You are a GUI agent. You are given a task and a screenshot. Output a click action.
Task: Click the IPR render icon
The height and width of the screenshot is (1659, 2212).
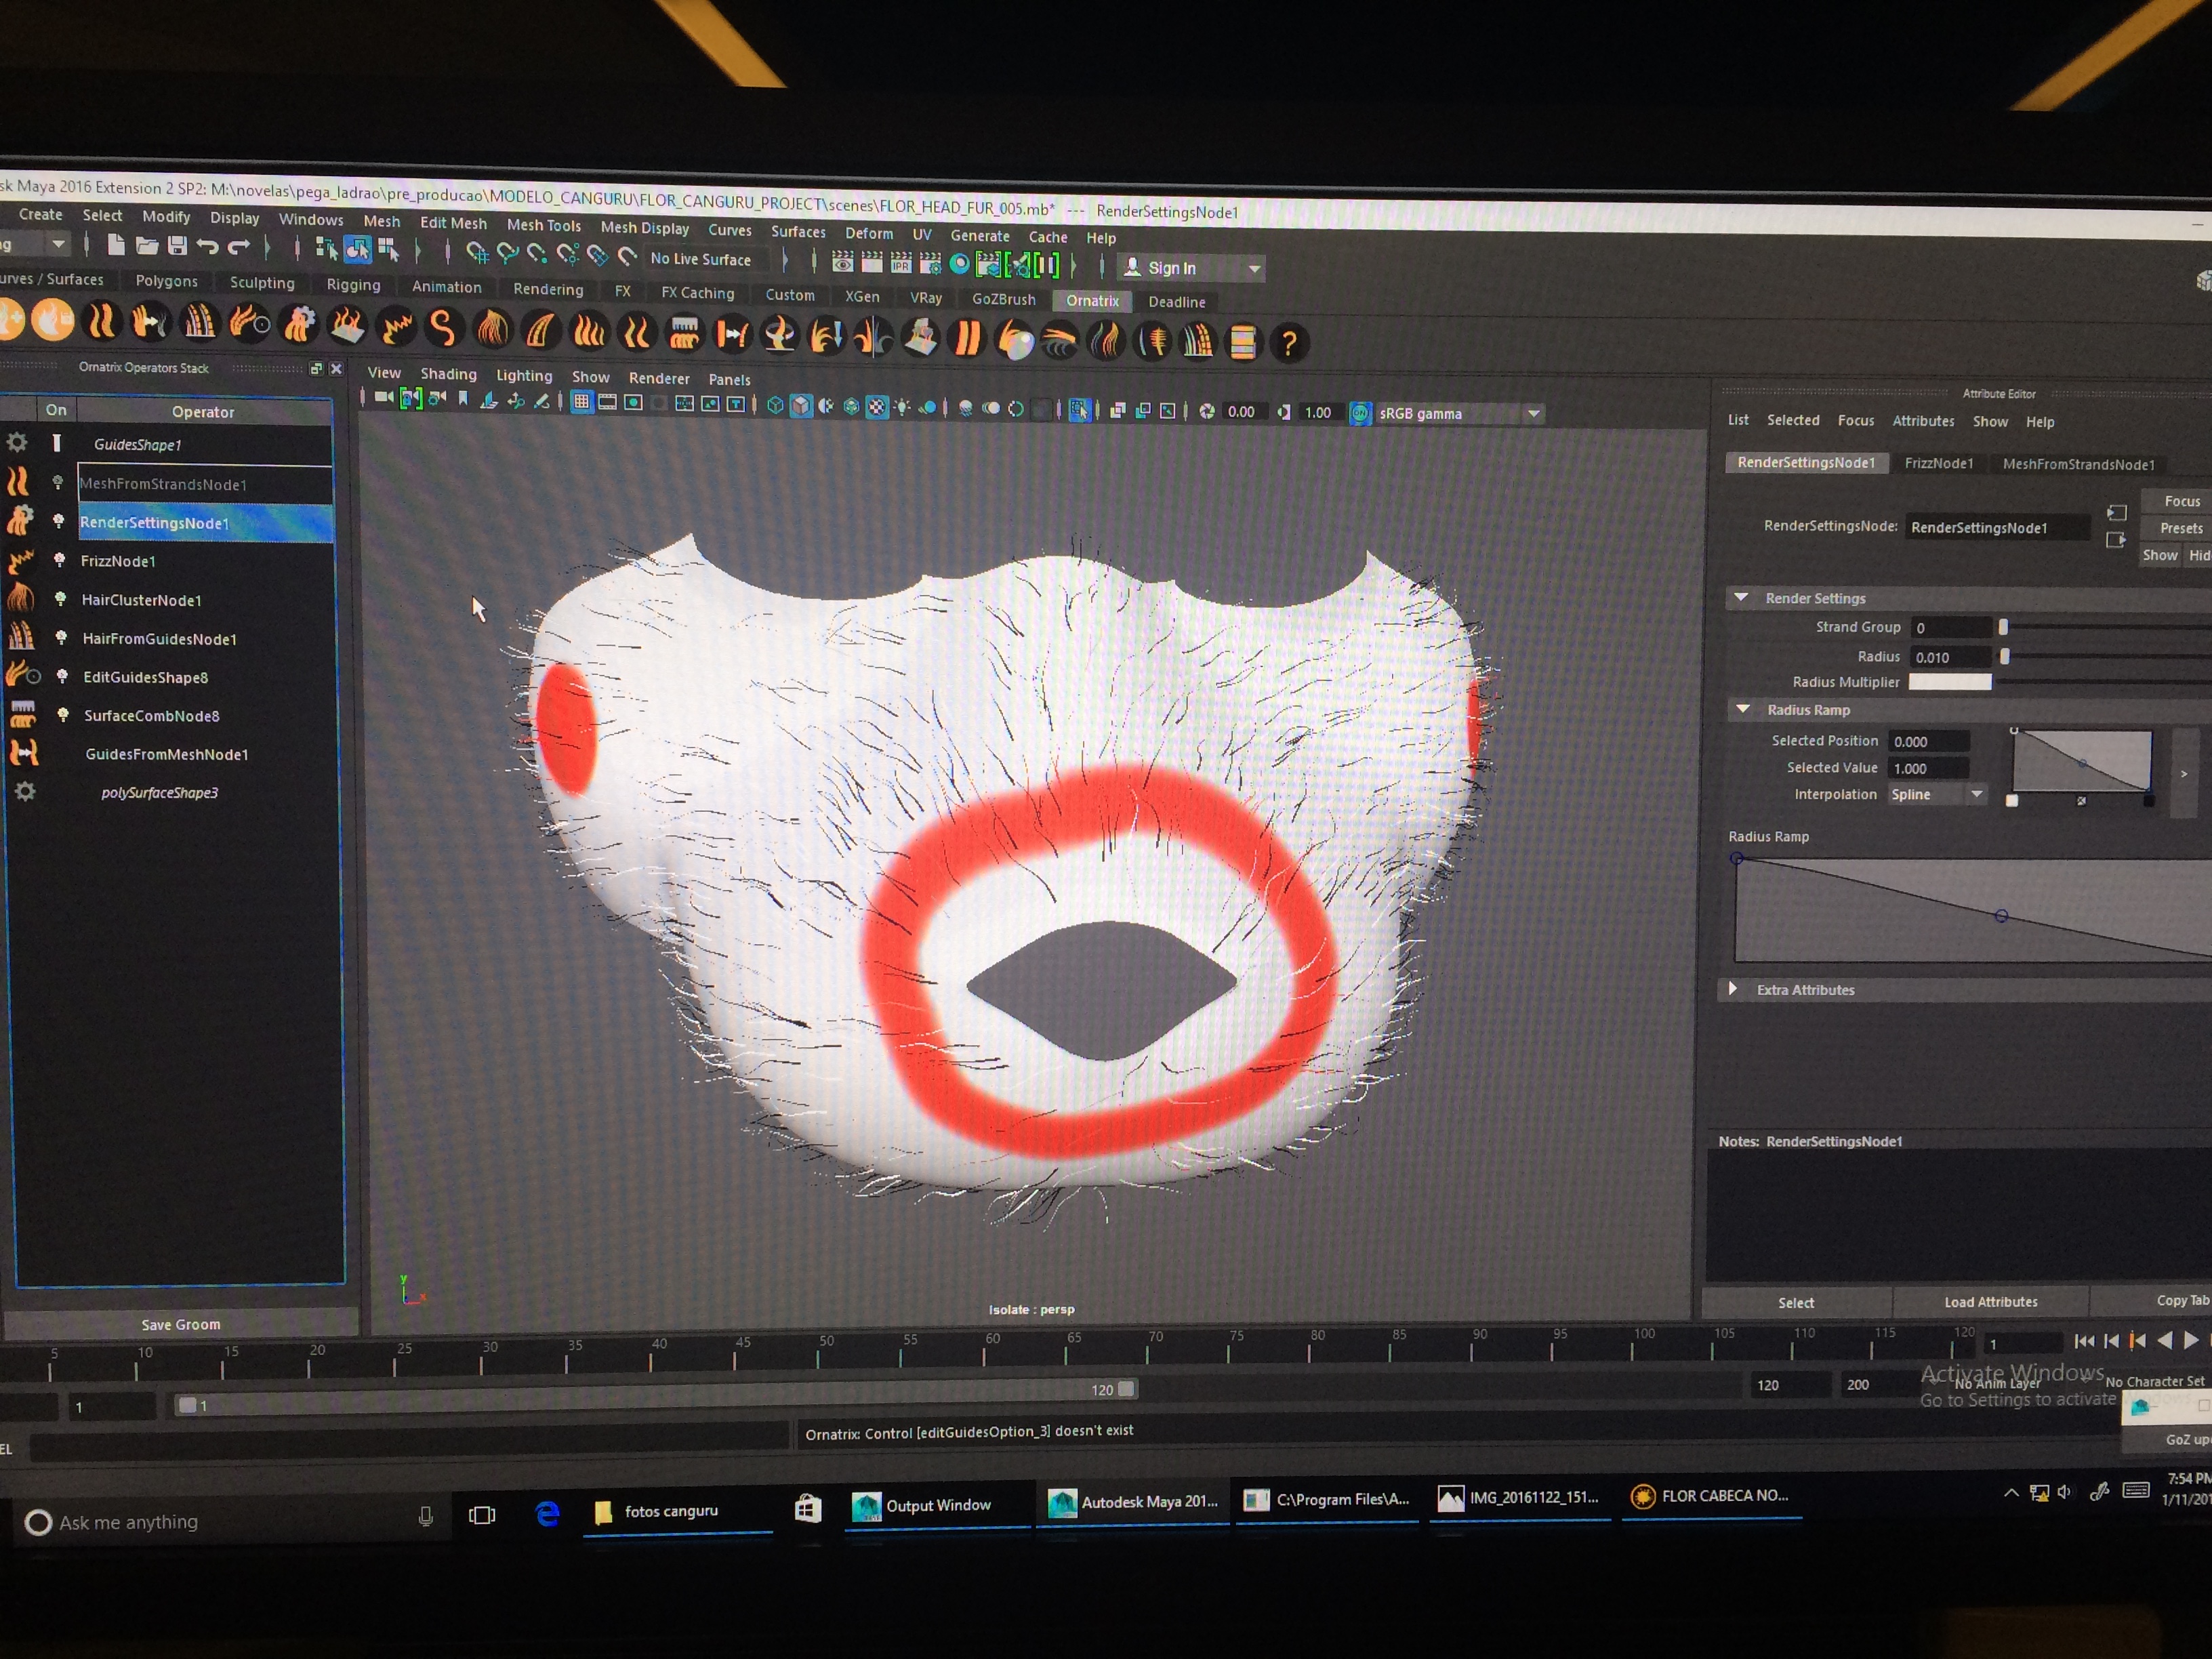(x=901, y=263)
